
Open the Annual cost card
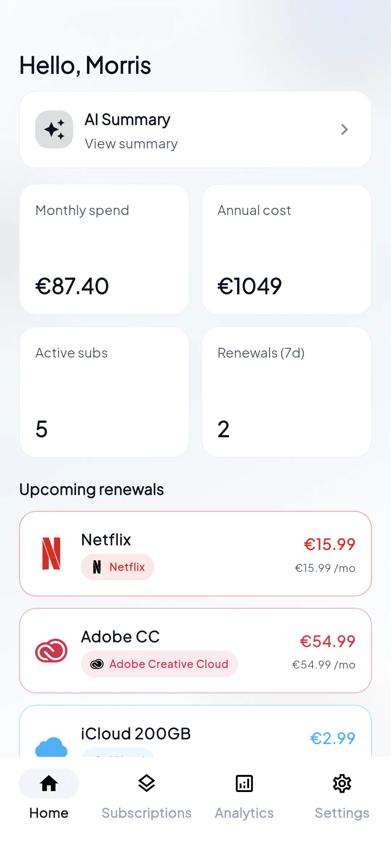286,249
